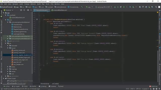Collapse the manifests folder

6,15
